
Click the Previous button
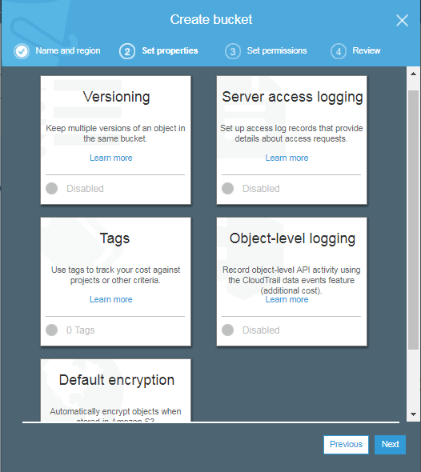click(x=346, y=444)
